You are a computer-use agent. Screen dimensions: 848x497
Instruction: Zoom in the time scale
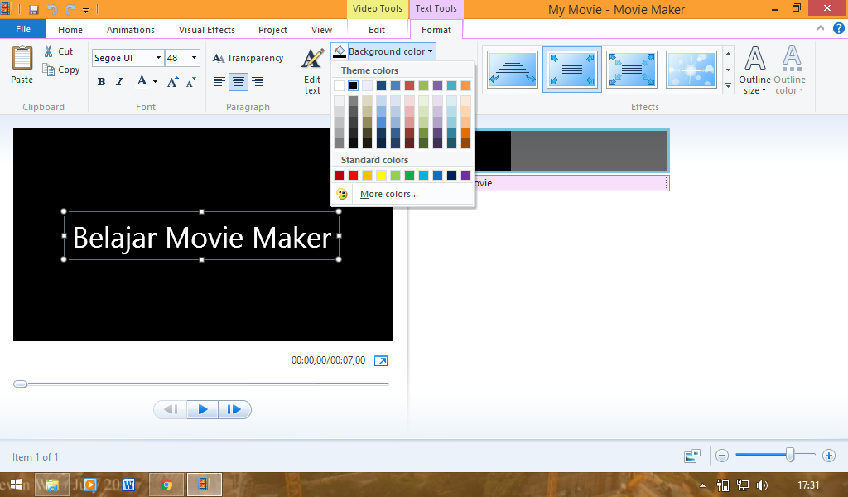pos(829,456)
